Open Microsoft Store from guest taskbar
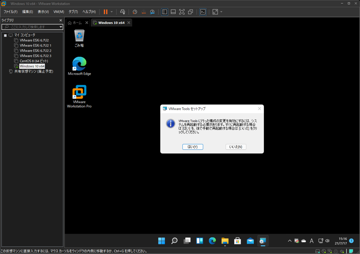 238,241
